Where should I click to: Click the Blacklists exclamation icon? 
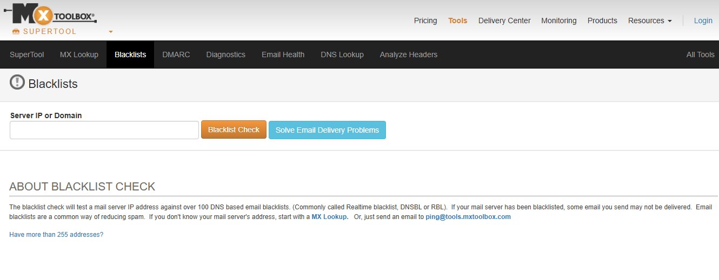[17, 83]
